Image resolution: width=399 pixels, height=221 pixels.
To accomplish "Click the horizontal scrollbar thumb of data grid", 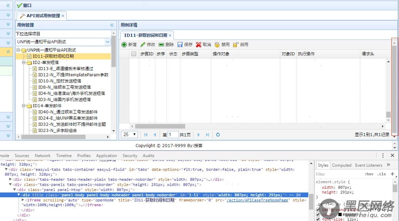I will pos(160,126).
